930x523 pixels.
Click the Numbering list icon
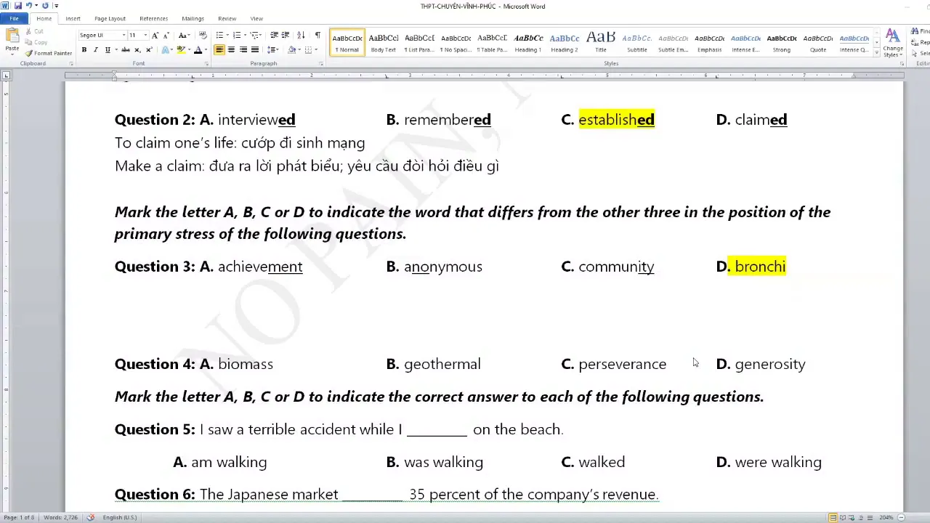pos(237,35)
